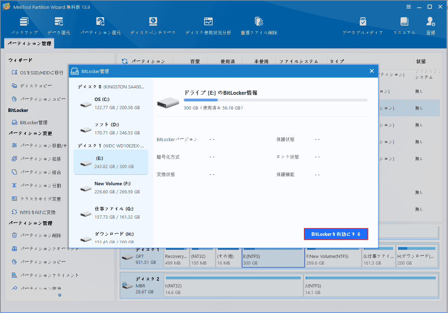Image resolution: width=448 pixels, height=313 pixels.
Task: Click the 容量 column header
Action: pos(195,61)
